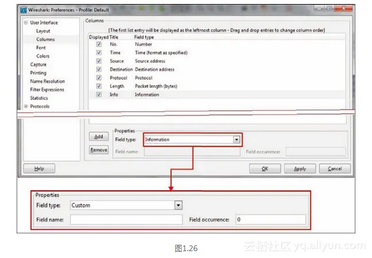This screenshot has width=372, height=258.
Task: Open Capture preferences
Action: point(38,64)
